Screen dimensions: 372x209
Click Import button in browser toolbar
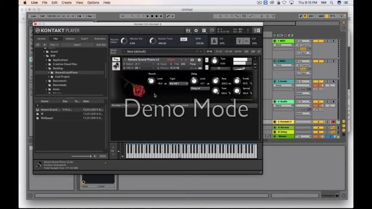[77, 45]
